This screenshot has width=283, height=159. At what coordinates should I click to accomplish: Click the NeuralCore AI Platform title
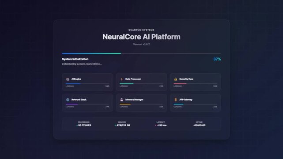point(141,37)
